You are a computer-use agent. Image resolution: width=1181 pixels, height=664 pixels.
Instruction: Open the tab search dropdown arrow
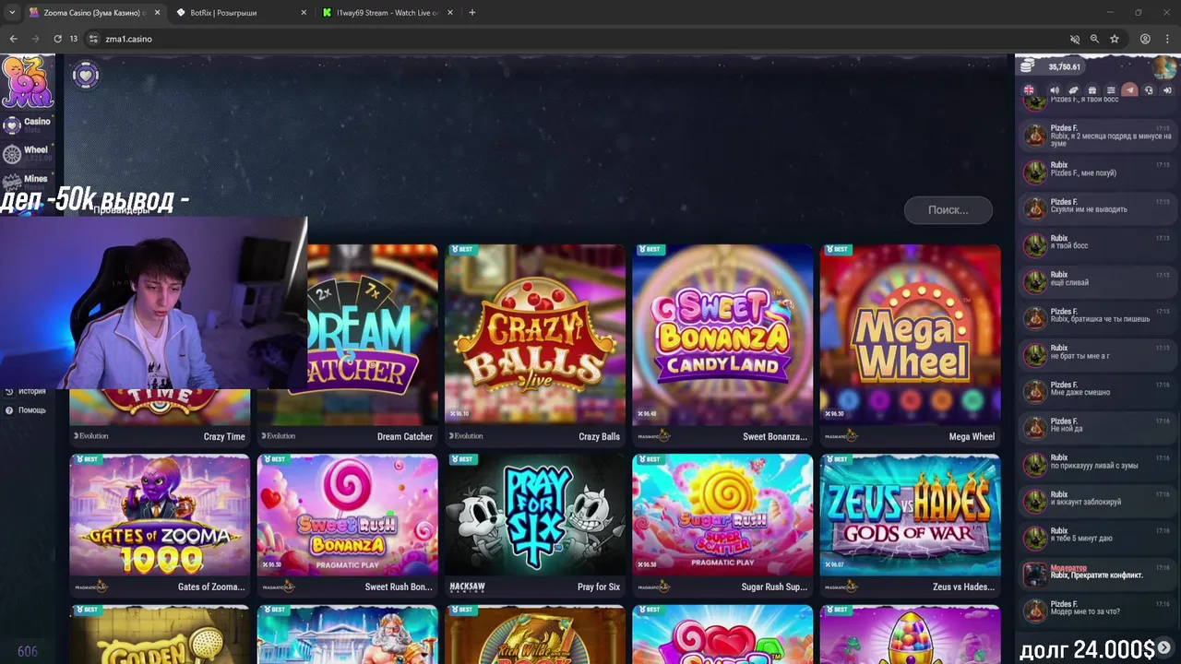pos(11,13)
